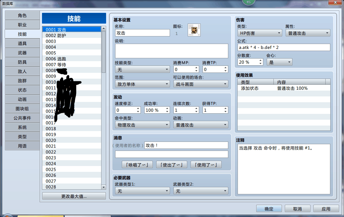Click the 取消 button

click(x=297, y=209)
